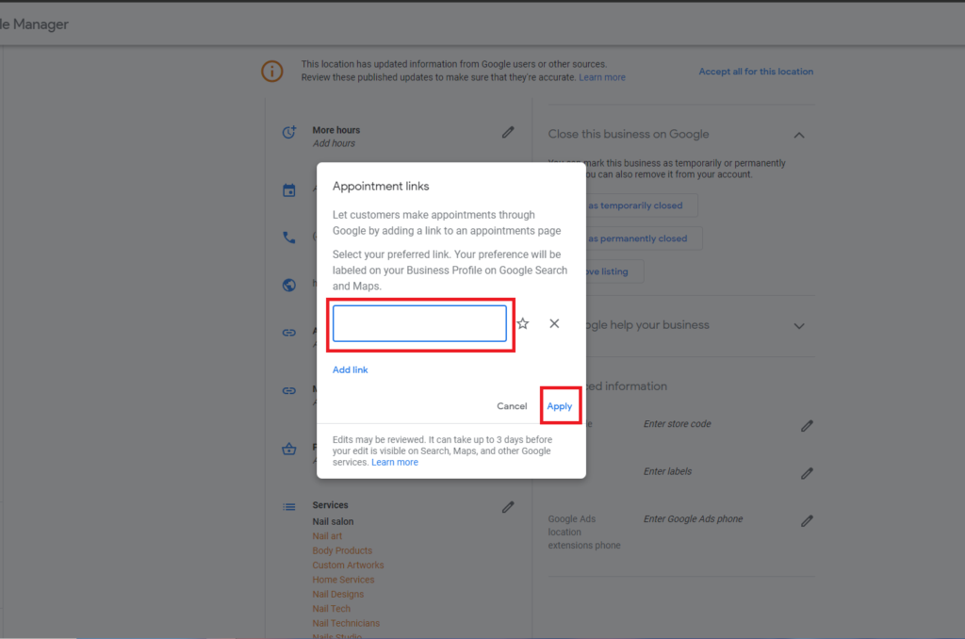965x639 pixels.
Task: Open Learn more about published updates
Action: click(602, 77)
